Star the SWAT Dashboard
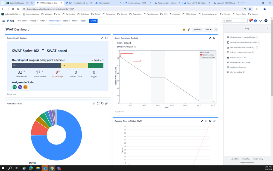The width and height of the screenshot is (273, 171). (x=184, y=30)
